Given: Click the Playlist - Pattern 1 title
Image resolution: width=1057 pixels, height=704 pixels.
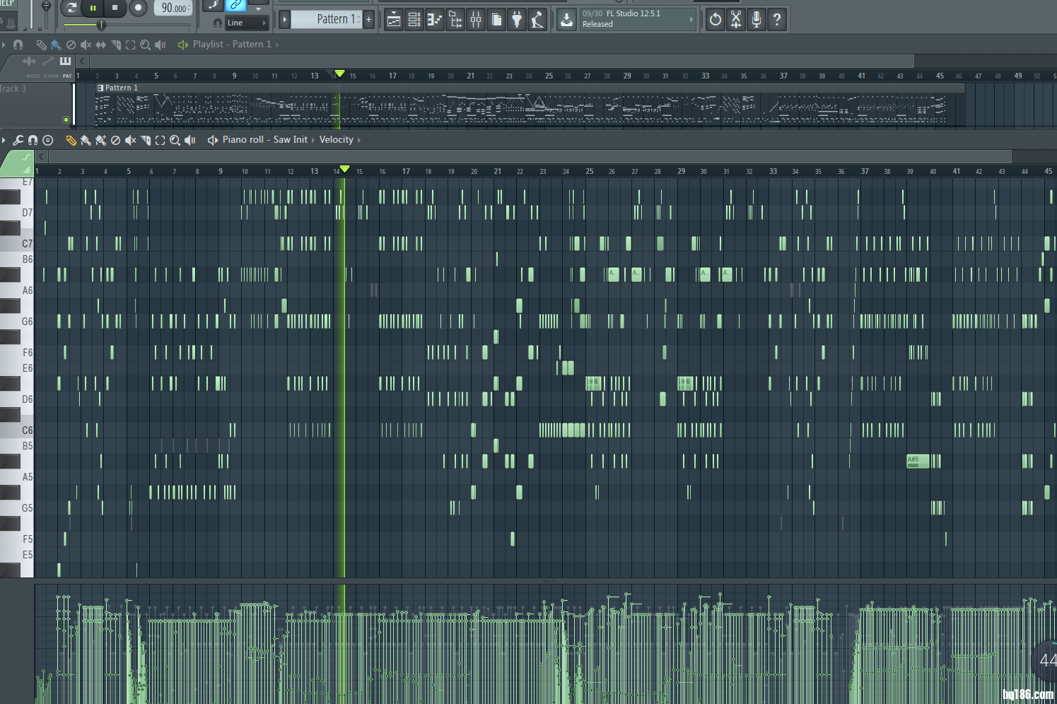Looking at the screenshot, I should (x=232, y=44).
